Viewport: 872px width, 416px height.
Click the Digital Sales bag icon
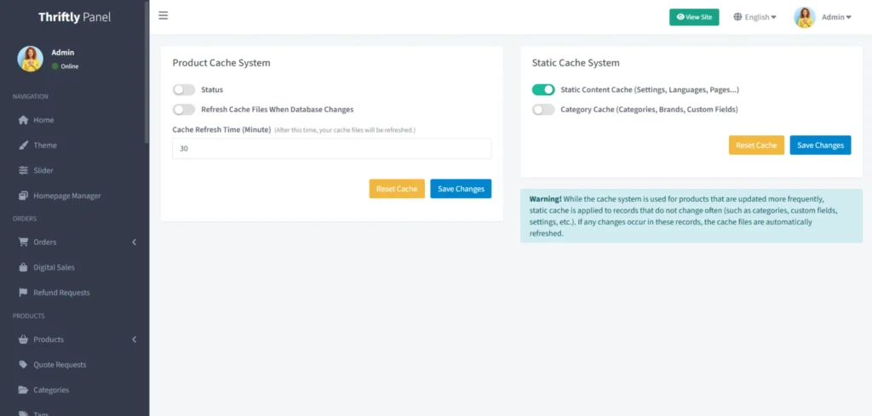tap(24, 267)
